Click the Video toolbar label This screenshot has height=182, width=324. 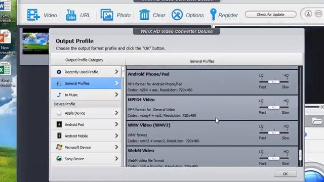pyautogui.click(x=50, y=15)
